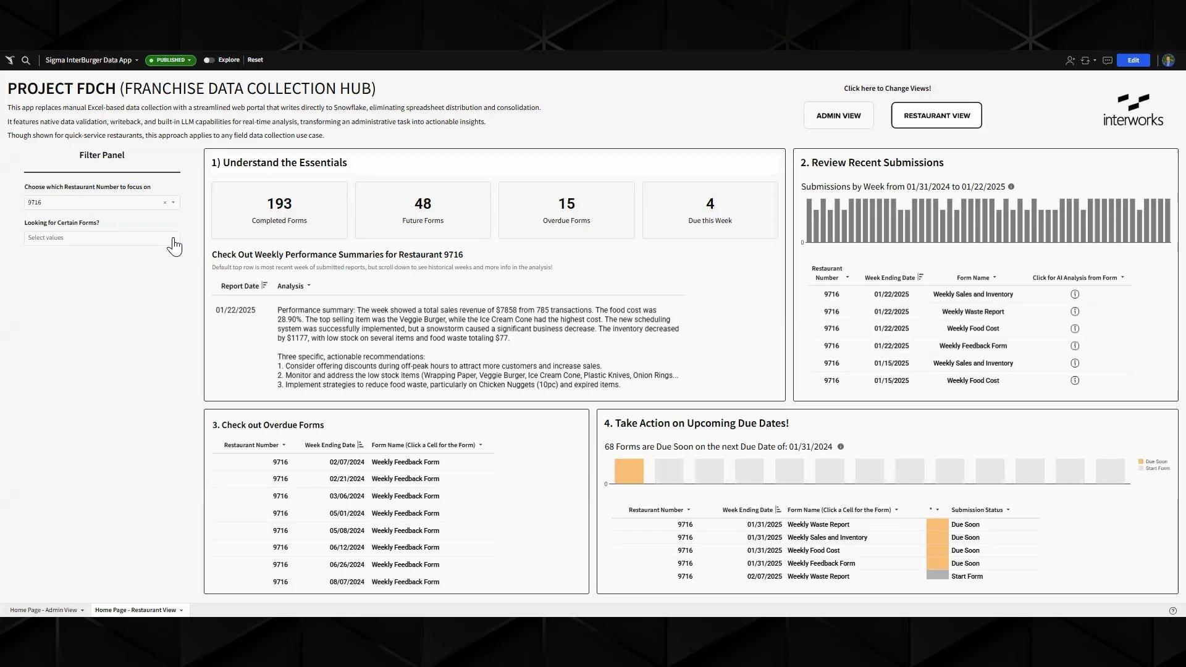
Task: Click the refresh data icon
Action: (1085, 61)
